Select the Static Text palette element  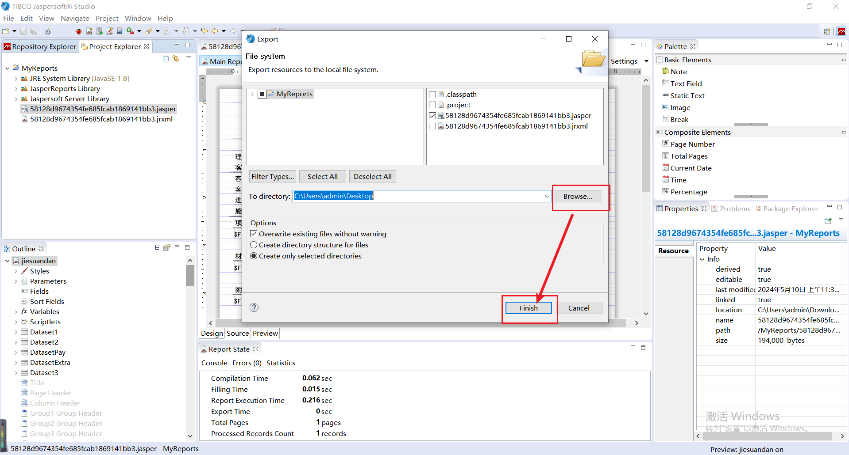coord(683,95)
